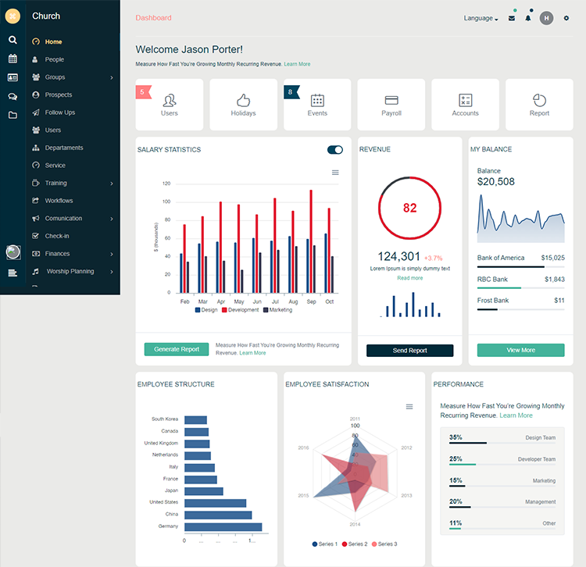The height and width of the screenshot is (567, 586).
Task: Open the calendar icon in left rail
Action: [13, 59]
